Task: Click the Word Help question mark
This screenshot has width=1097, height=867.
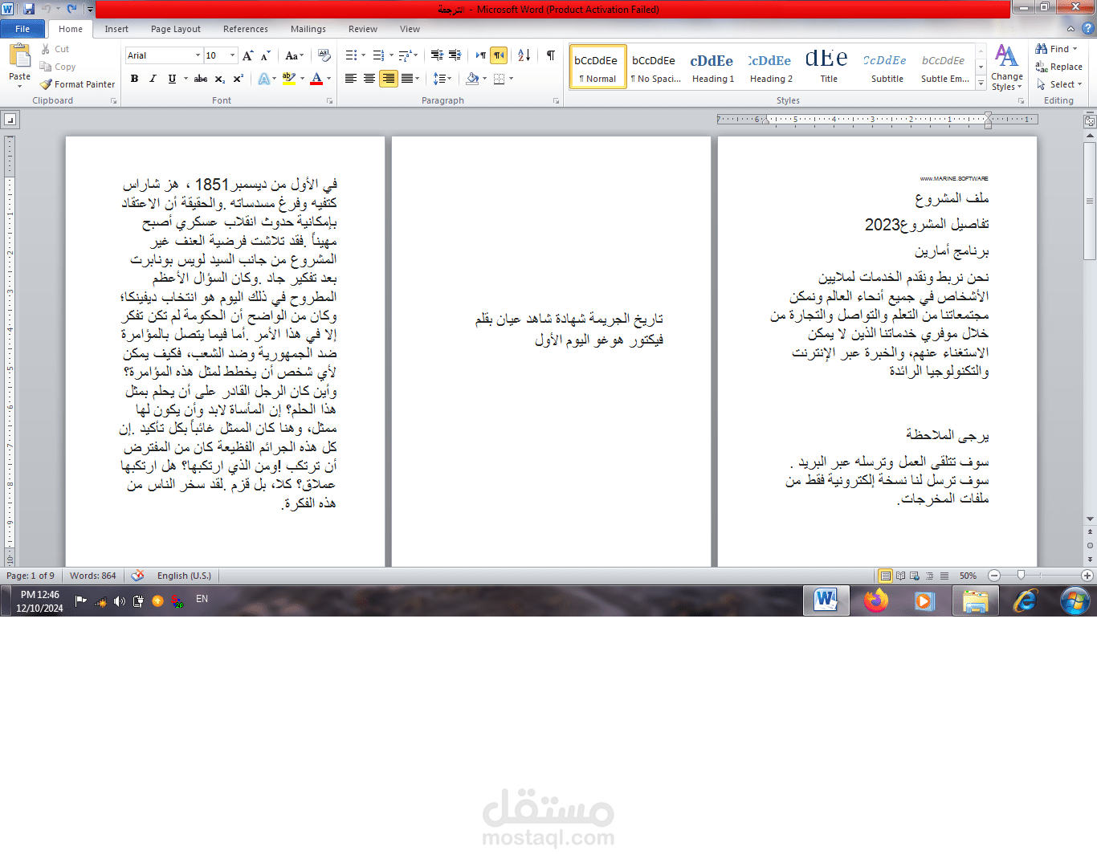Action: [1088, 28]
